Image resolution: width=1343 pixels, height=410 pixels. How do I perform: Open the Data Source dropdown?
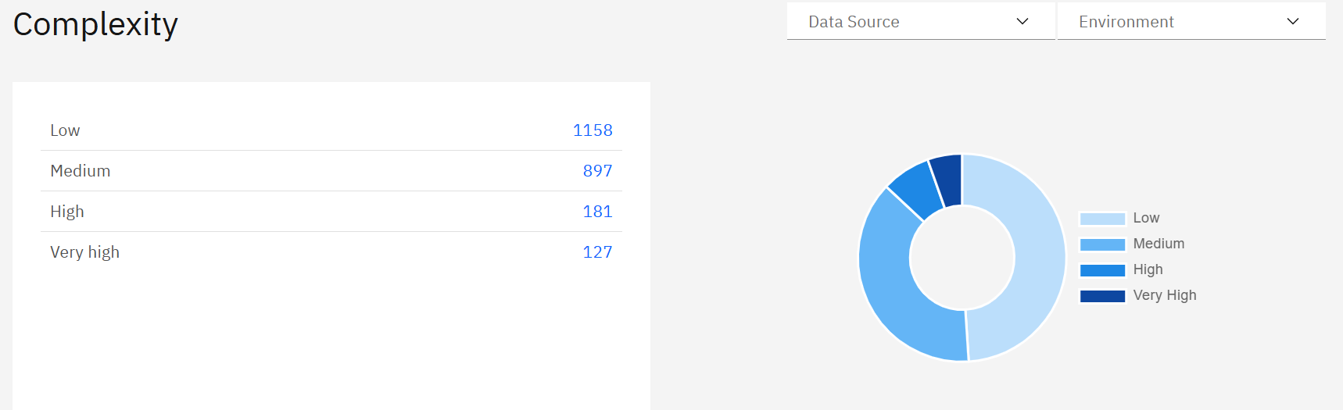[919, 22]
